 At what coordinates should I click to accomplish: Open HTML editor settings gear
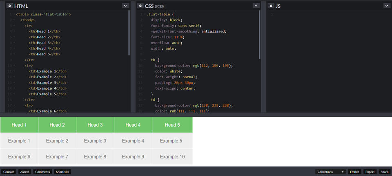pos(9,6)
